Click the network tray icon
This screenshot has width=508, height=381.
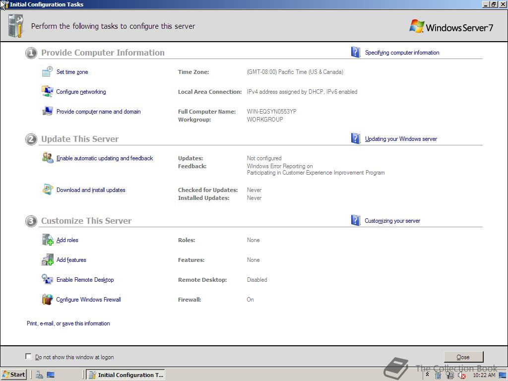pyautogui.click(x=438, y=375)
